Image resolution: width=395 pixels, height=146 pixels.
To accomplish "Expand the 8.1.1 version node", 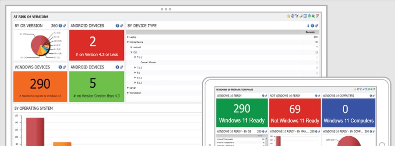I will (135, 78).
